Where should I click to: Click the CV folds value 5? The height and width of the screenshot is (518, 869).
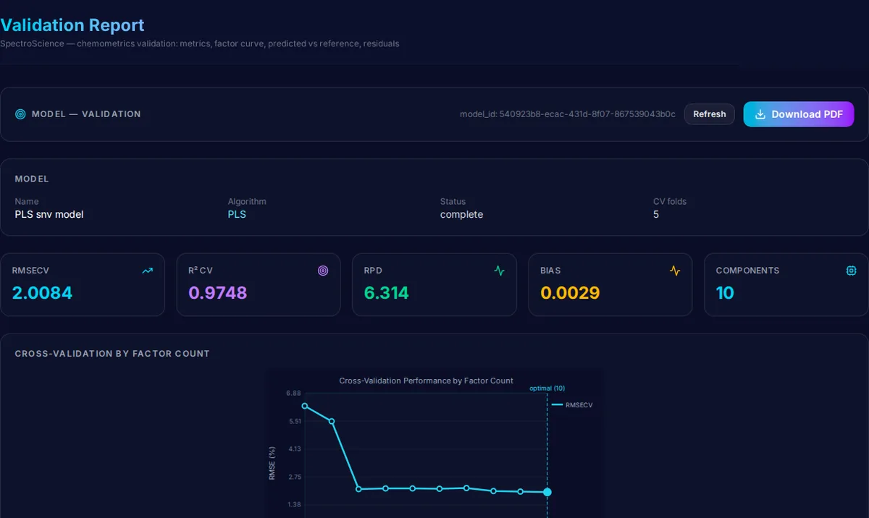point(656,214)
